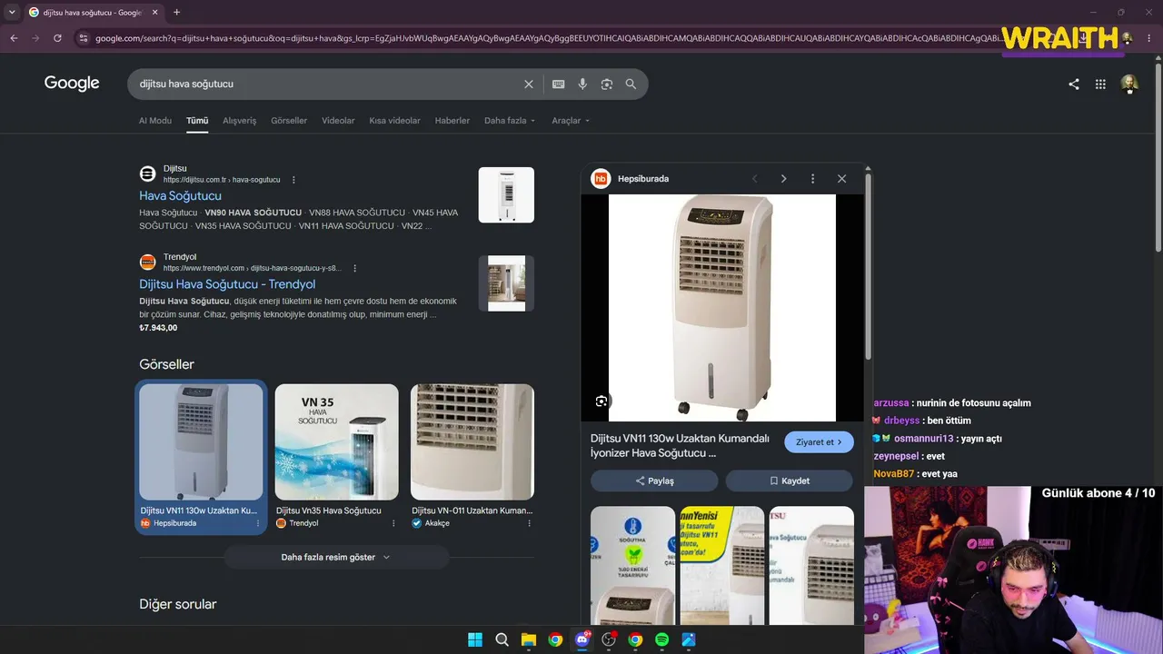The image size is (1163, 654).
Task: Switch to the Kısa videolar tab
Action: [394, 121]
